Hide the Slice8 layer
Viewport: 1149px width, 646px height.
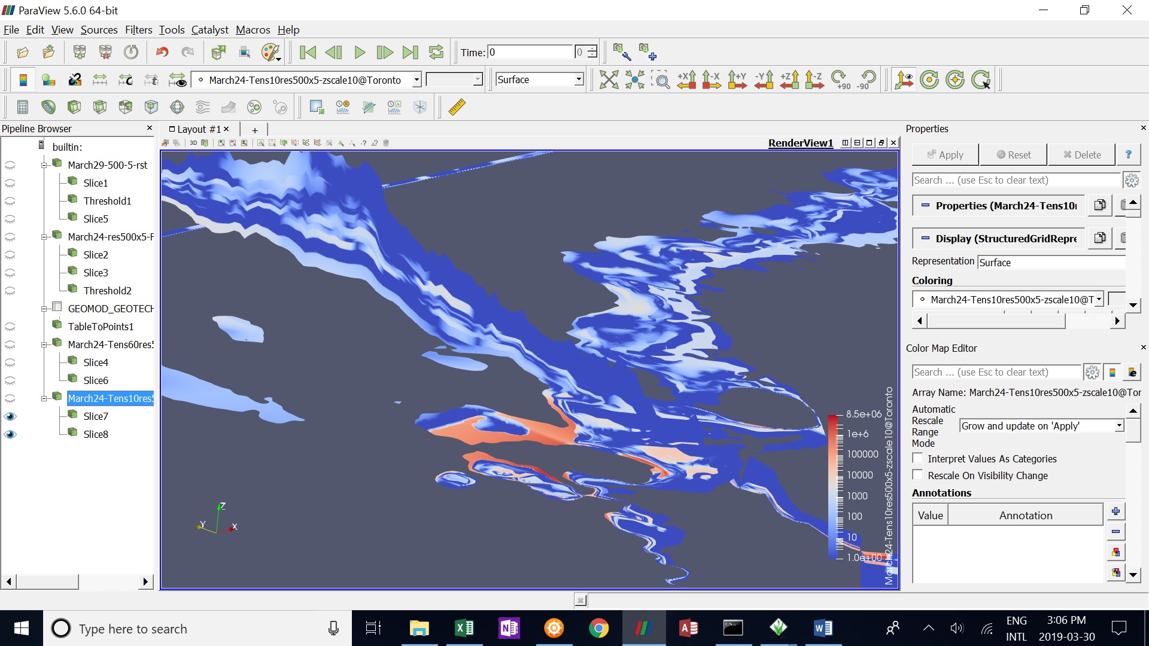point(10,434)
